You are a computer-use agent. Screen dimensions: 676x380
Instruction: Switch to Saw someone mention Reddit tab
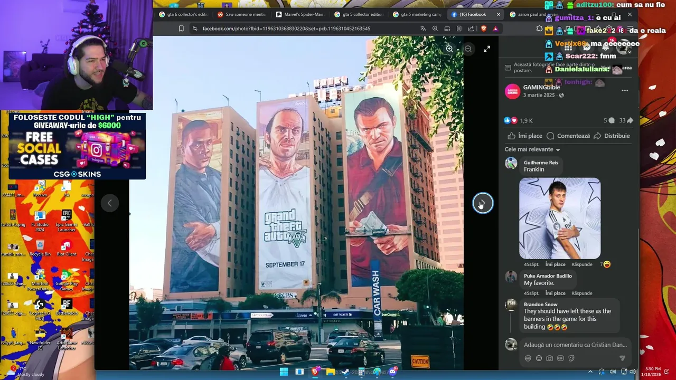click(x=242, y=14)
